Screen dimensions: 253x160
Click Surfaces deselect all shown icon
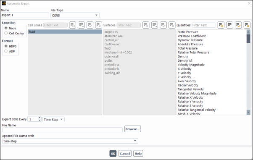[172, 25]
